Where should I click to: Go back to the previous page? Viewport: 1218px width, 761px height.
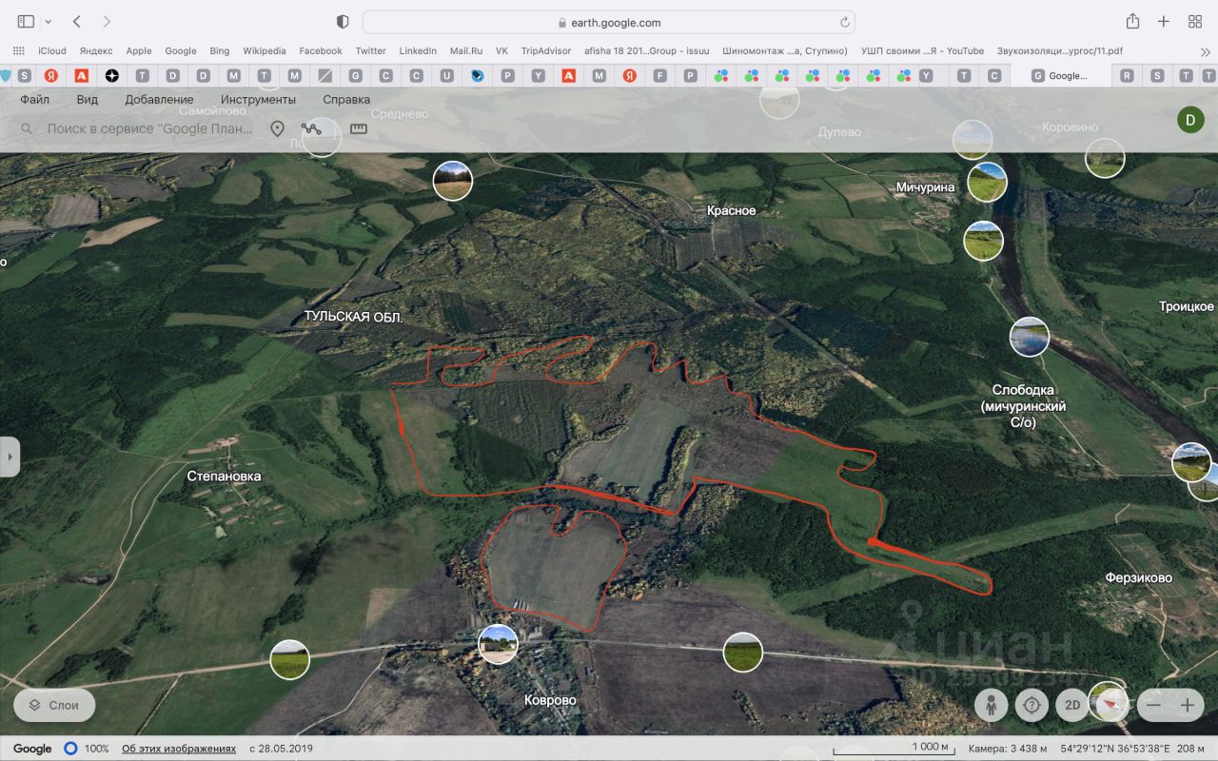point(77,22)
